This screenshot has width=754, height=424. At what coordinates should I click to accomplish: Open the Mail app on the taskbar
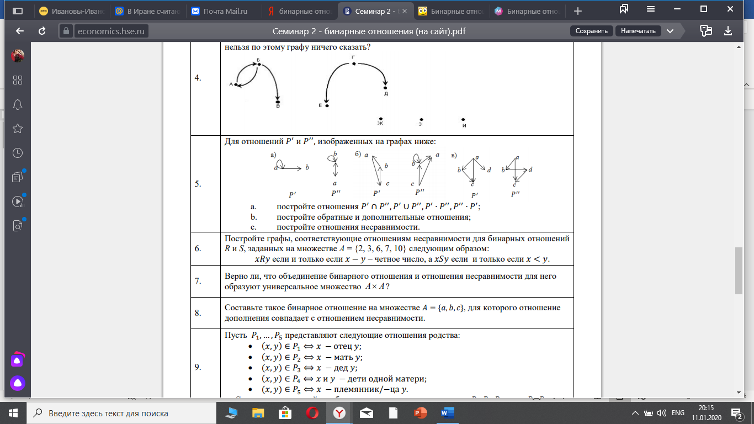(366, 413)
